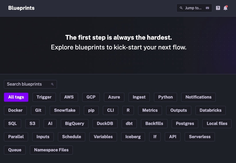Click the Blueprints page title

pos(21,8)
